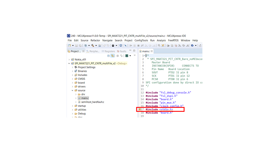
Task: Minimize the Project Explorer panel
Action: 130,50
